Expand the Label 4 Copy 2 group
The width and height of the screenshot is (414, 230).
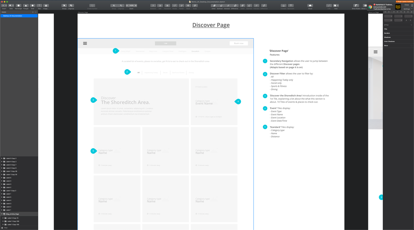pyautogui.click(x=2, y=162)
